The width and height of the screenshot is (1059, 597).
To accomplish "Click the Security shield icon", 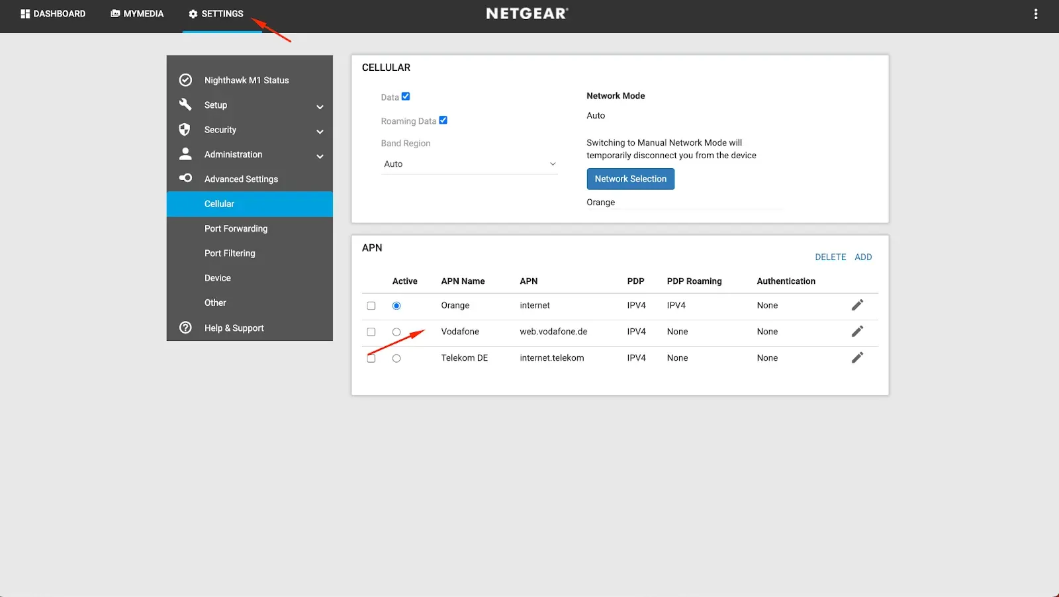I will pos(185,130).
